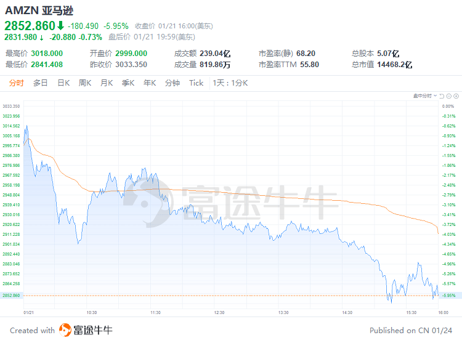Click the 成交量 value 819.86万

coord(215,65)
